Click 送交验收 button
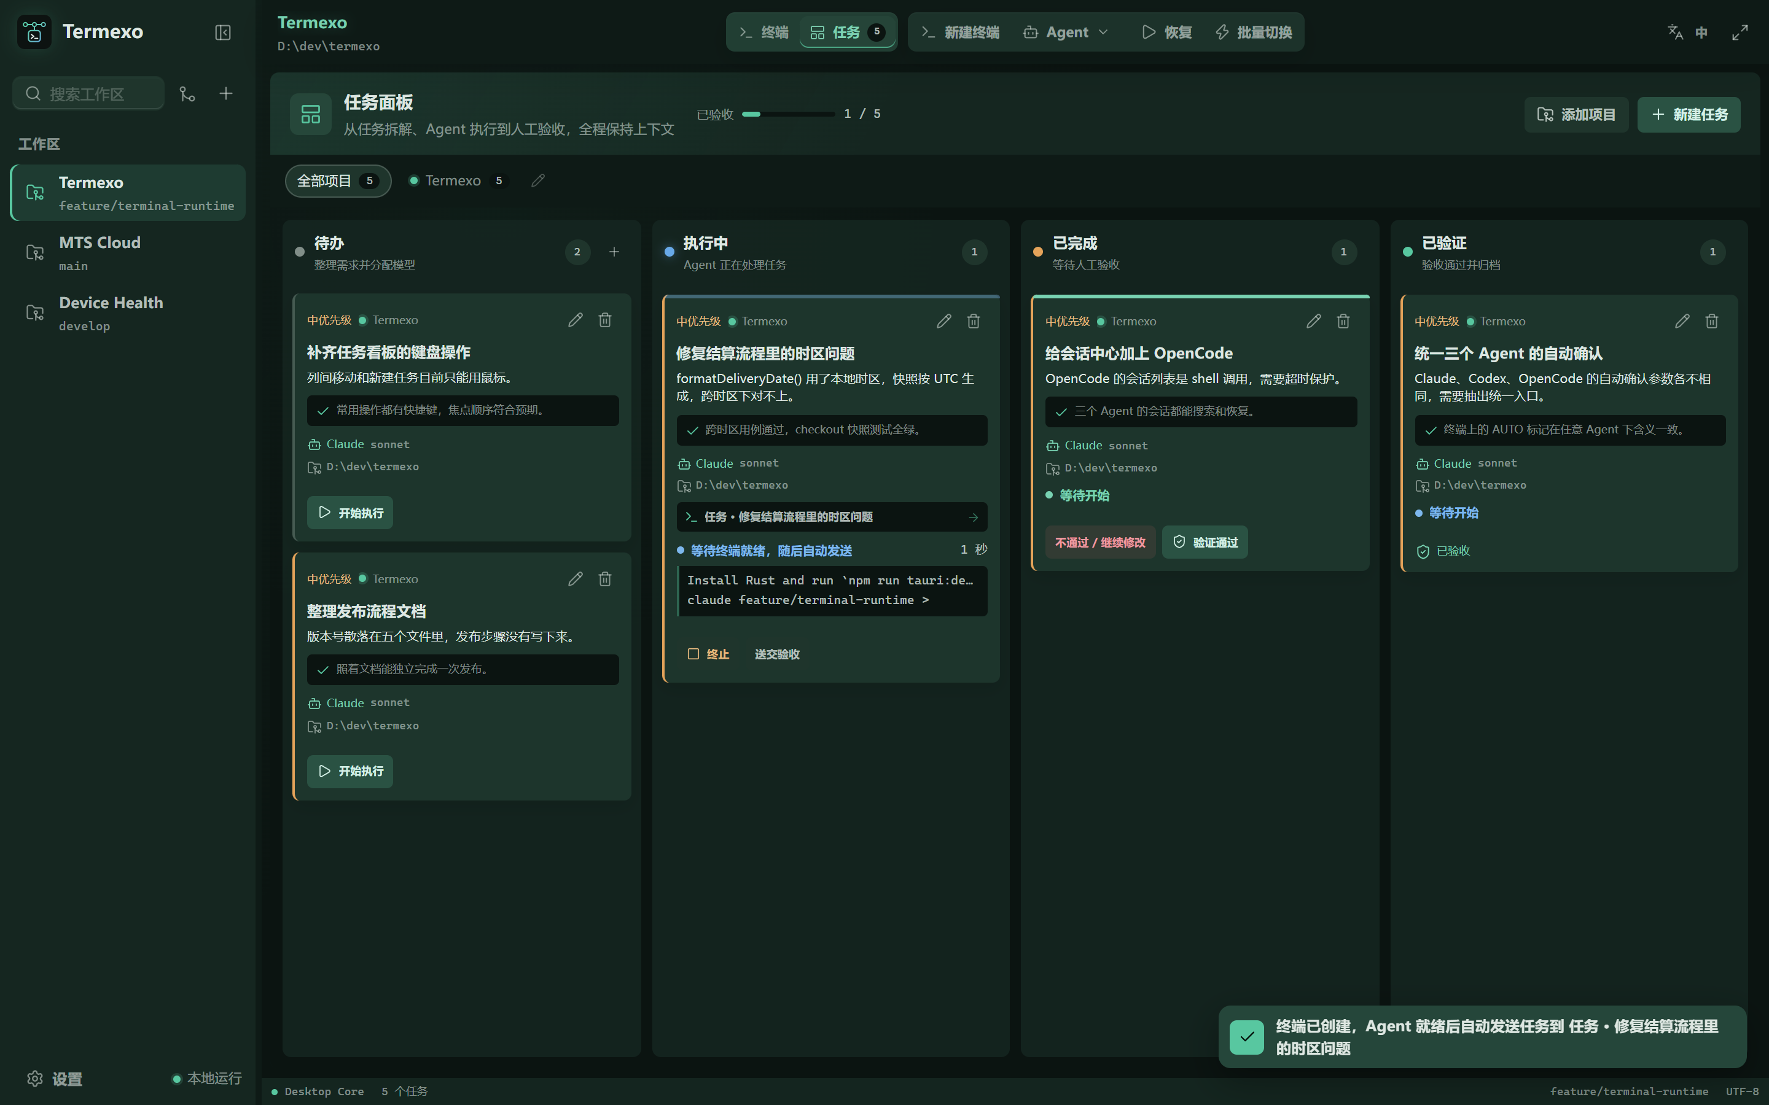The height and width of the screenshot is (1105, 1769). pyautogui.click(x=777, y=654)
